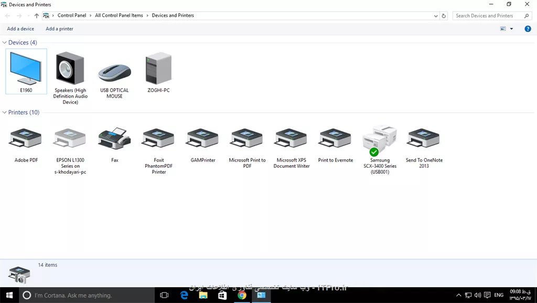This screenshot has height=303, width=537.
Task: Click the back navigation arrow
Action: 8,16
